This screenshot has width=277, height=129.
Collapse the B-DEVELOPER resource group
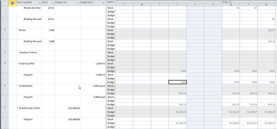(18, 64)
